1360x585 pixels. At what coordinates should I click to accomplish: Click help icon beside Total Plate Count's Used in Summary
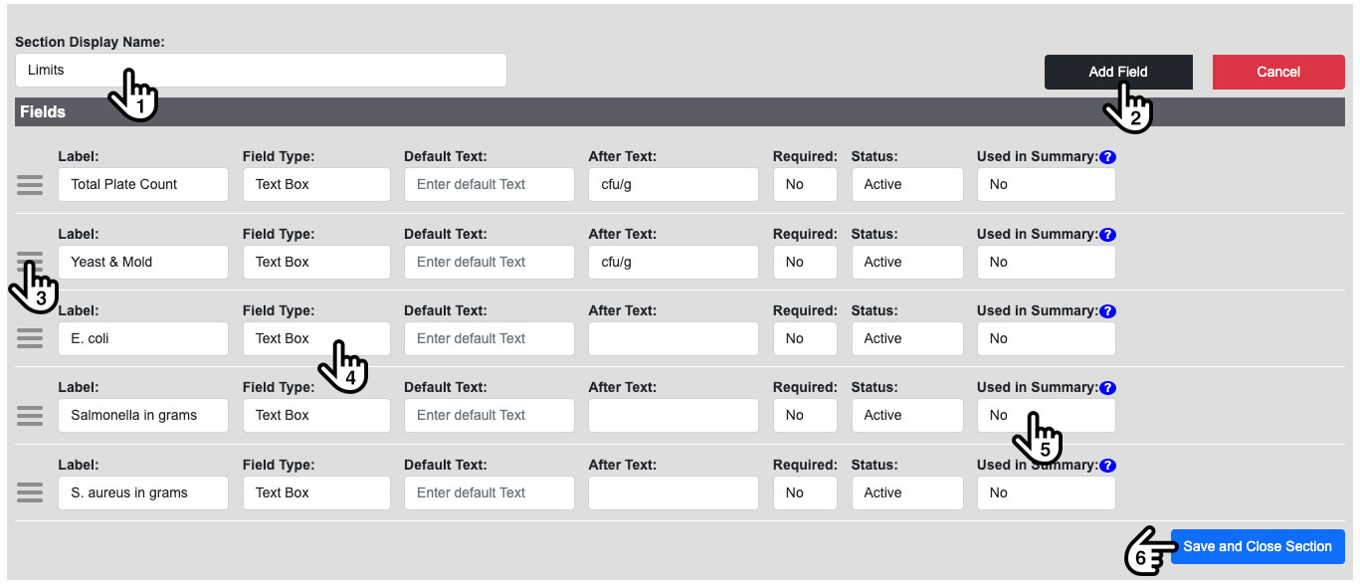(x=1108, y=157)
